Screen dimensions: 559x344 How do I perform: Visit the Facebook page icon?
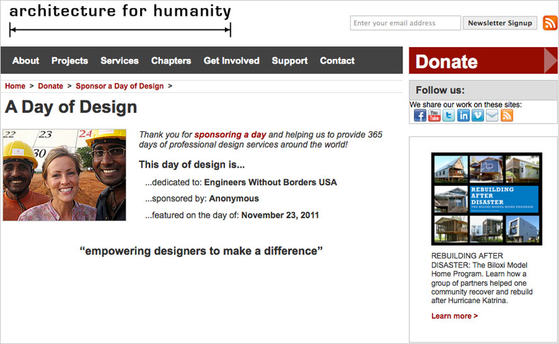pos(420,116)
